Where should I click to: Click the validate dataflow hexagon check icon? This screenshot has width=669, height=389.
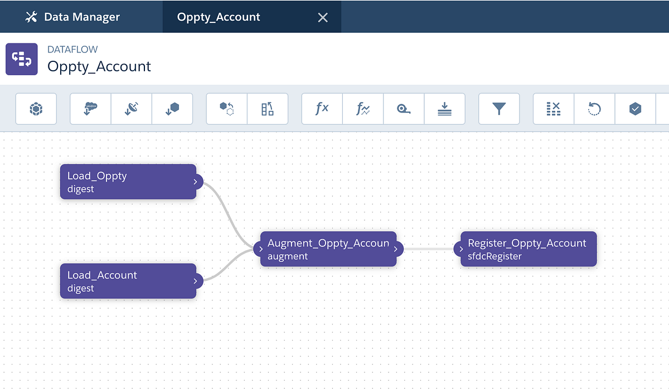[x=635, y=109]
